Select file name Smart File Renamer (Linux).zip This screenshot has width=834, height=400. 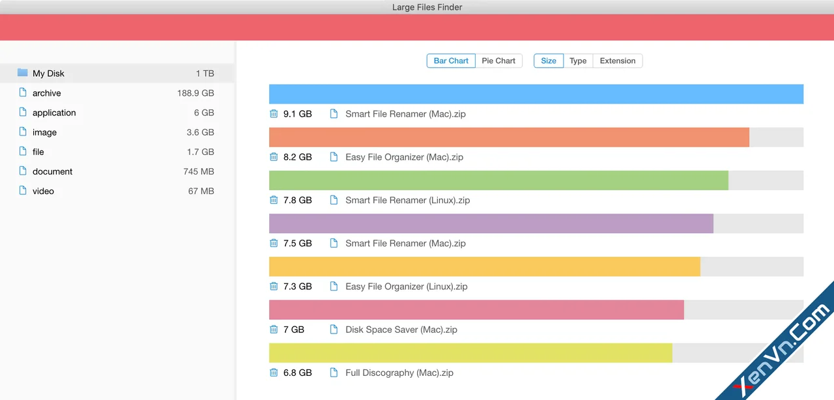407,200
